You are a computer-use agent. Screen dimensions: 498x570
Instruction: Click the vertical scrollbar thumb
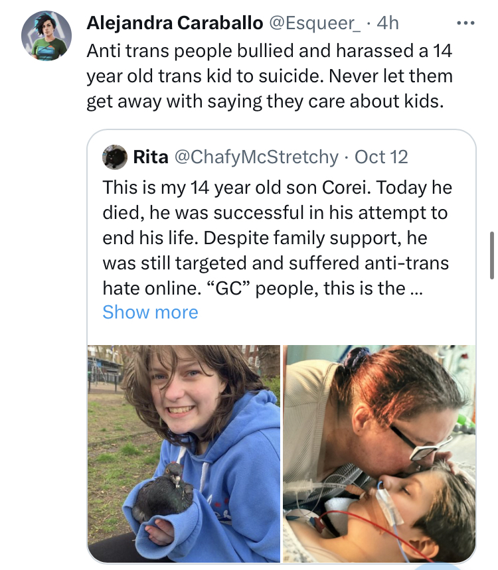[491, 255]
